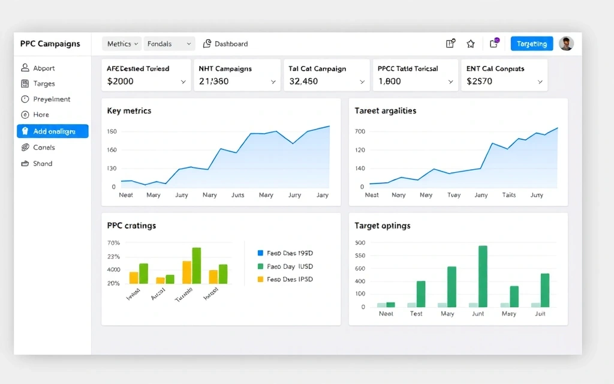
Task: Click the Preyelment clock icon
Action: tap(26, 99)
